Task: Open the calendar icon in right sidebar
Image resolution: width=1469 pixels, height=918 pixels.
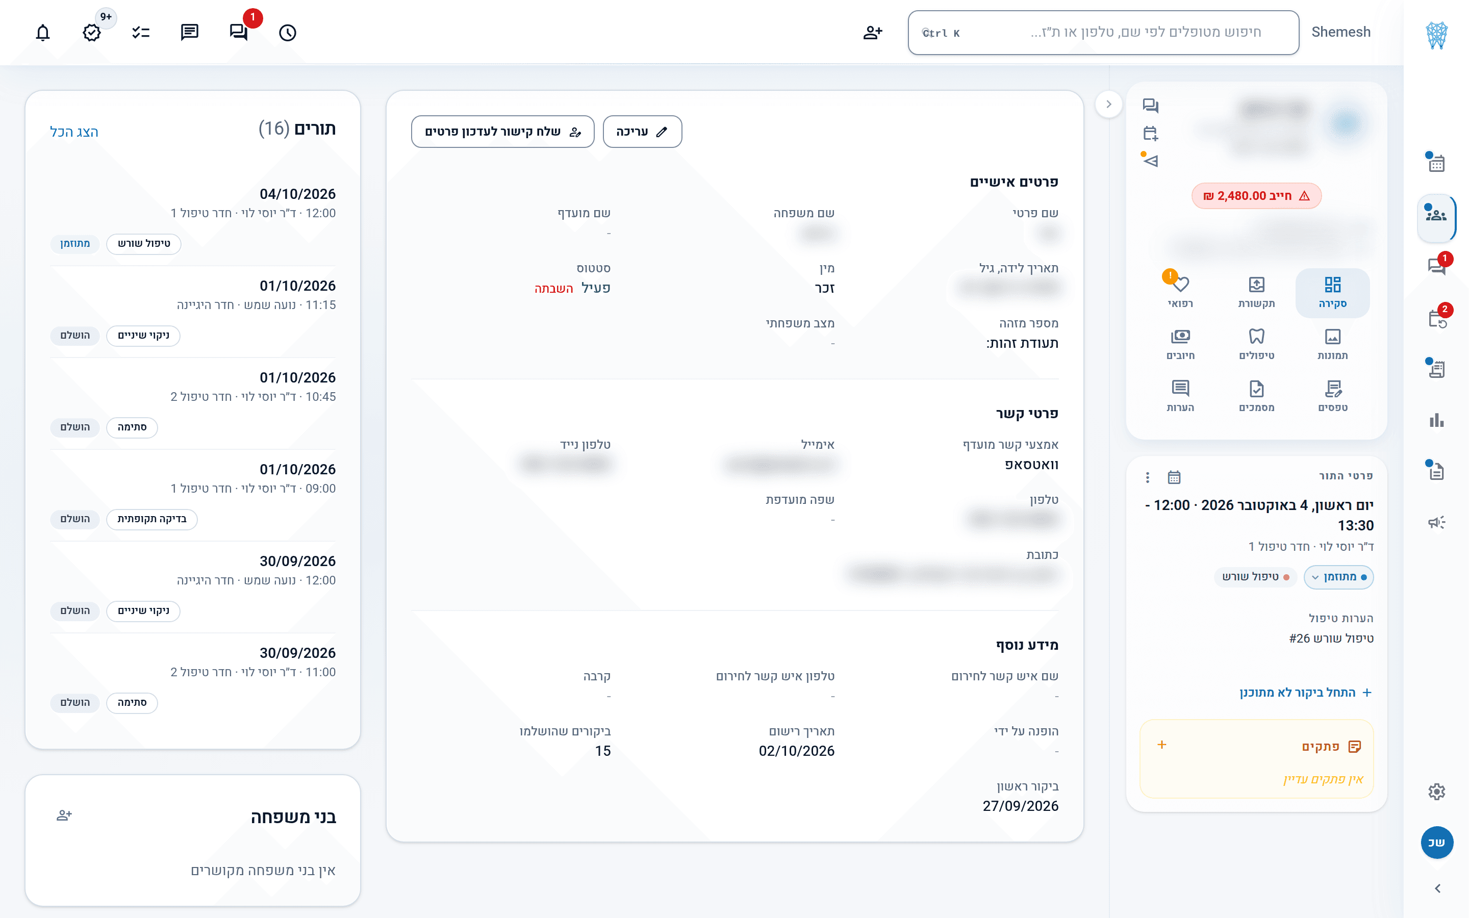Action: pos(1436,163)
